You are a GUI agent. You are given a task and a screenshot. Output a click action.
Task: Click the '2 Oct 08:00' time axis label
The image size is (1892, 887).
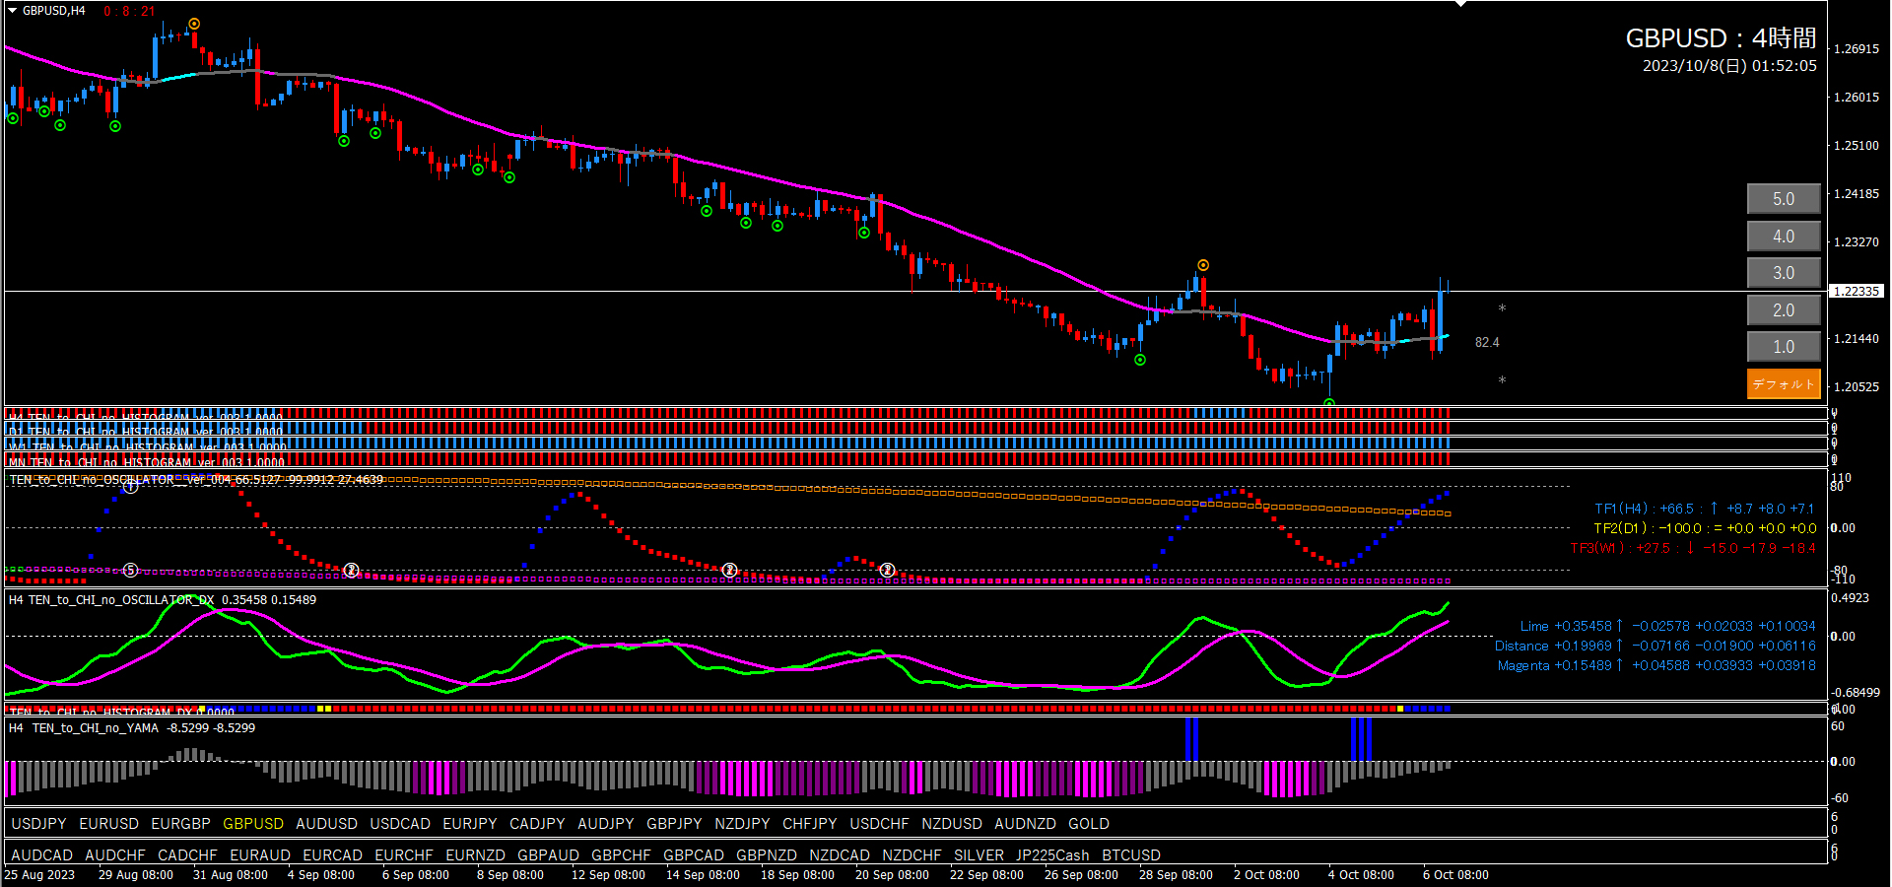(x=1266, y=875)
